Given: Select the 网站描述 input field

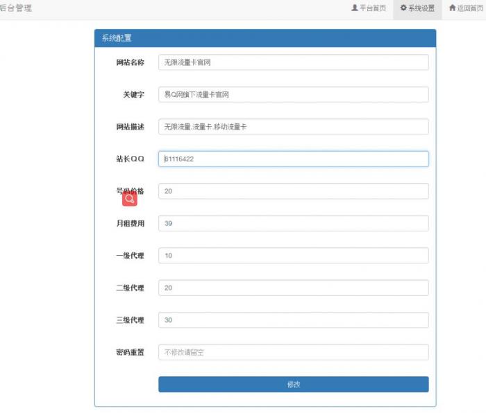Looking at the screenshot, I should pos(293,127).
